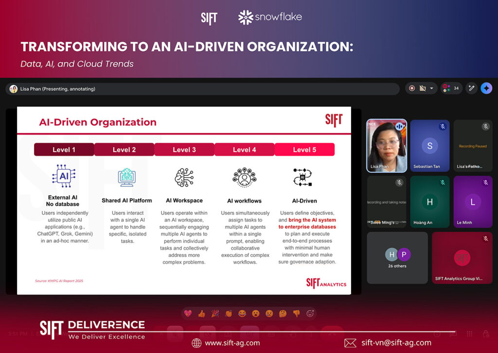The height and width of the screenshot is (353, 498).
Task: Select Lisa Phan's video tile
Action: (387, 146)
